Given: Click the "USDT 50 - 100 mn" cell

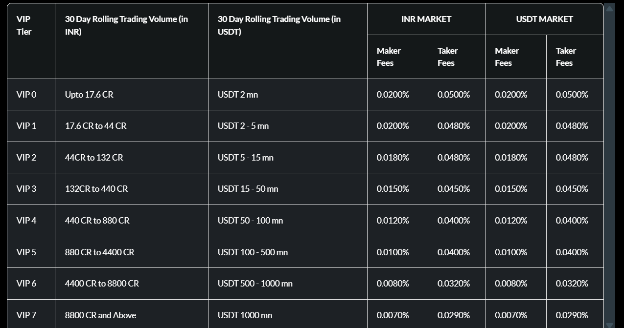Looking at the screenshot, I should [250, 221].
